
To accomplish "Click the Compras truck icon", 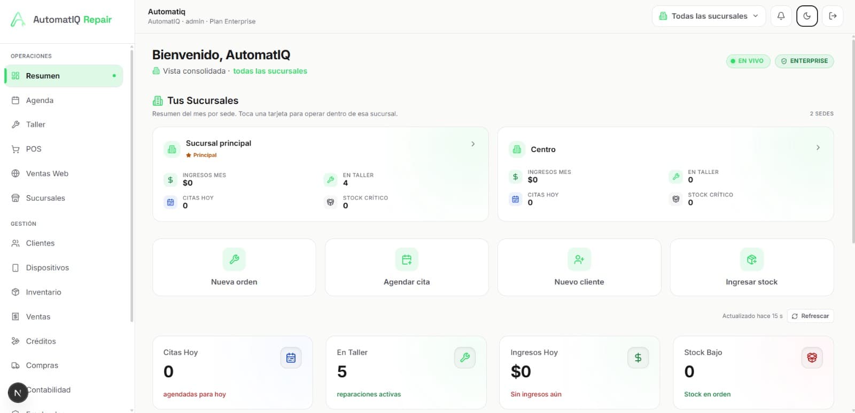I will click(x=15, y=366).
